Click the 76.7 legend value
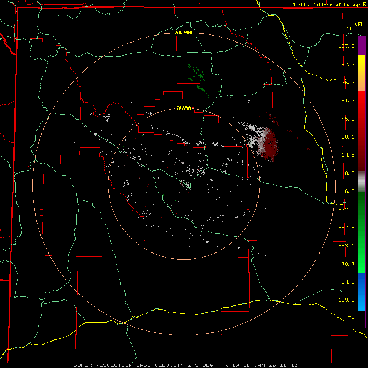The image size is (368, 368). [x=348, y=82]
